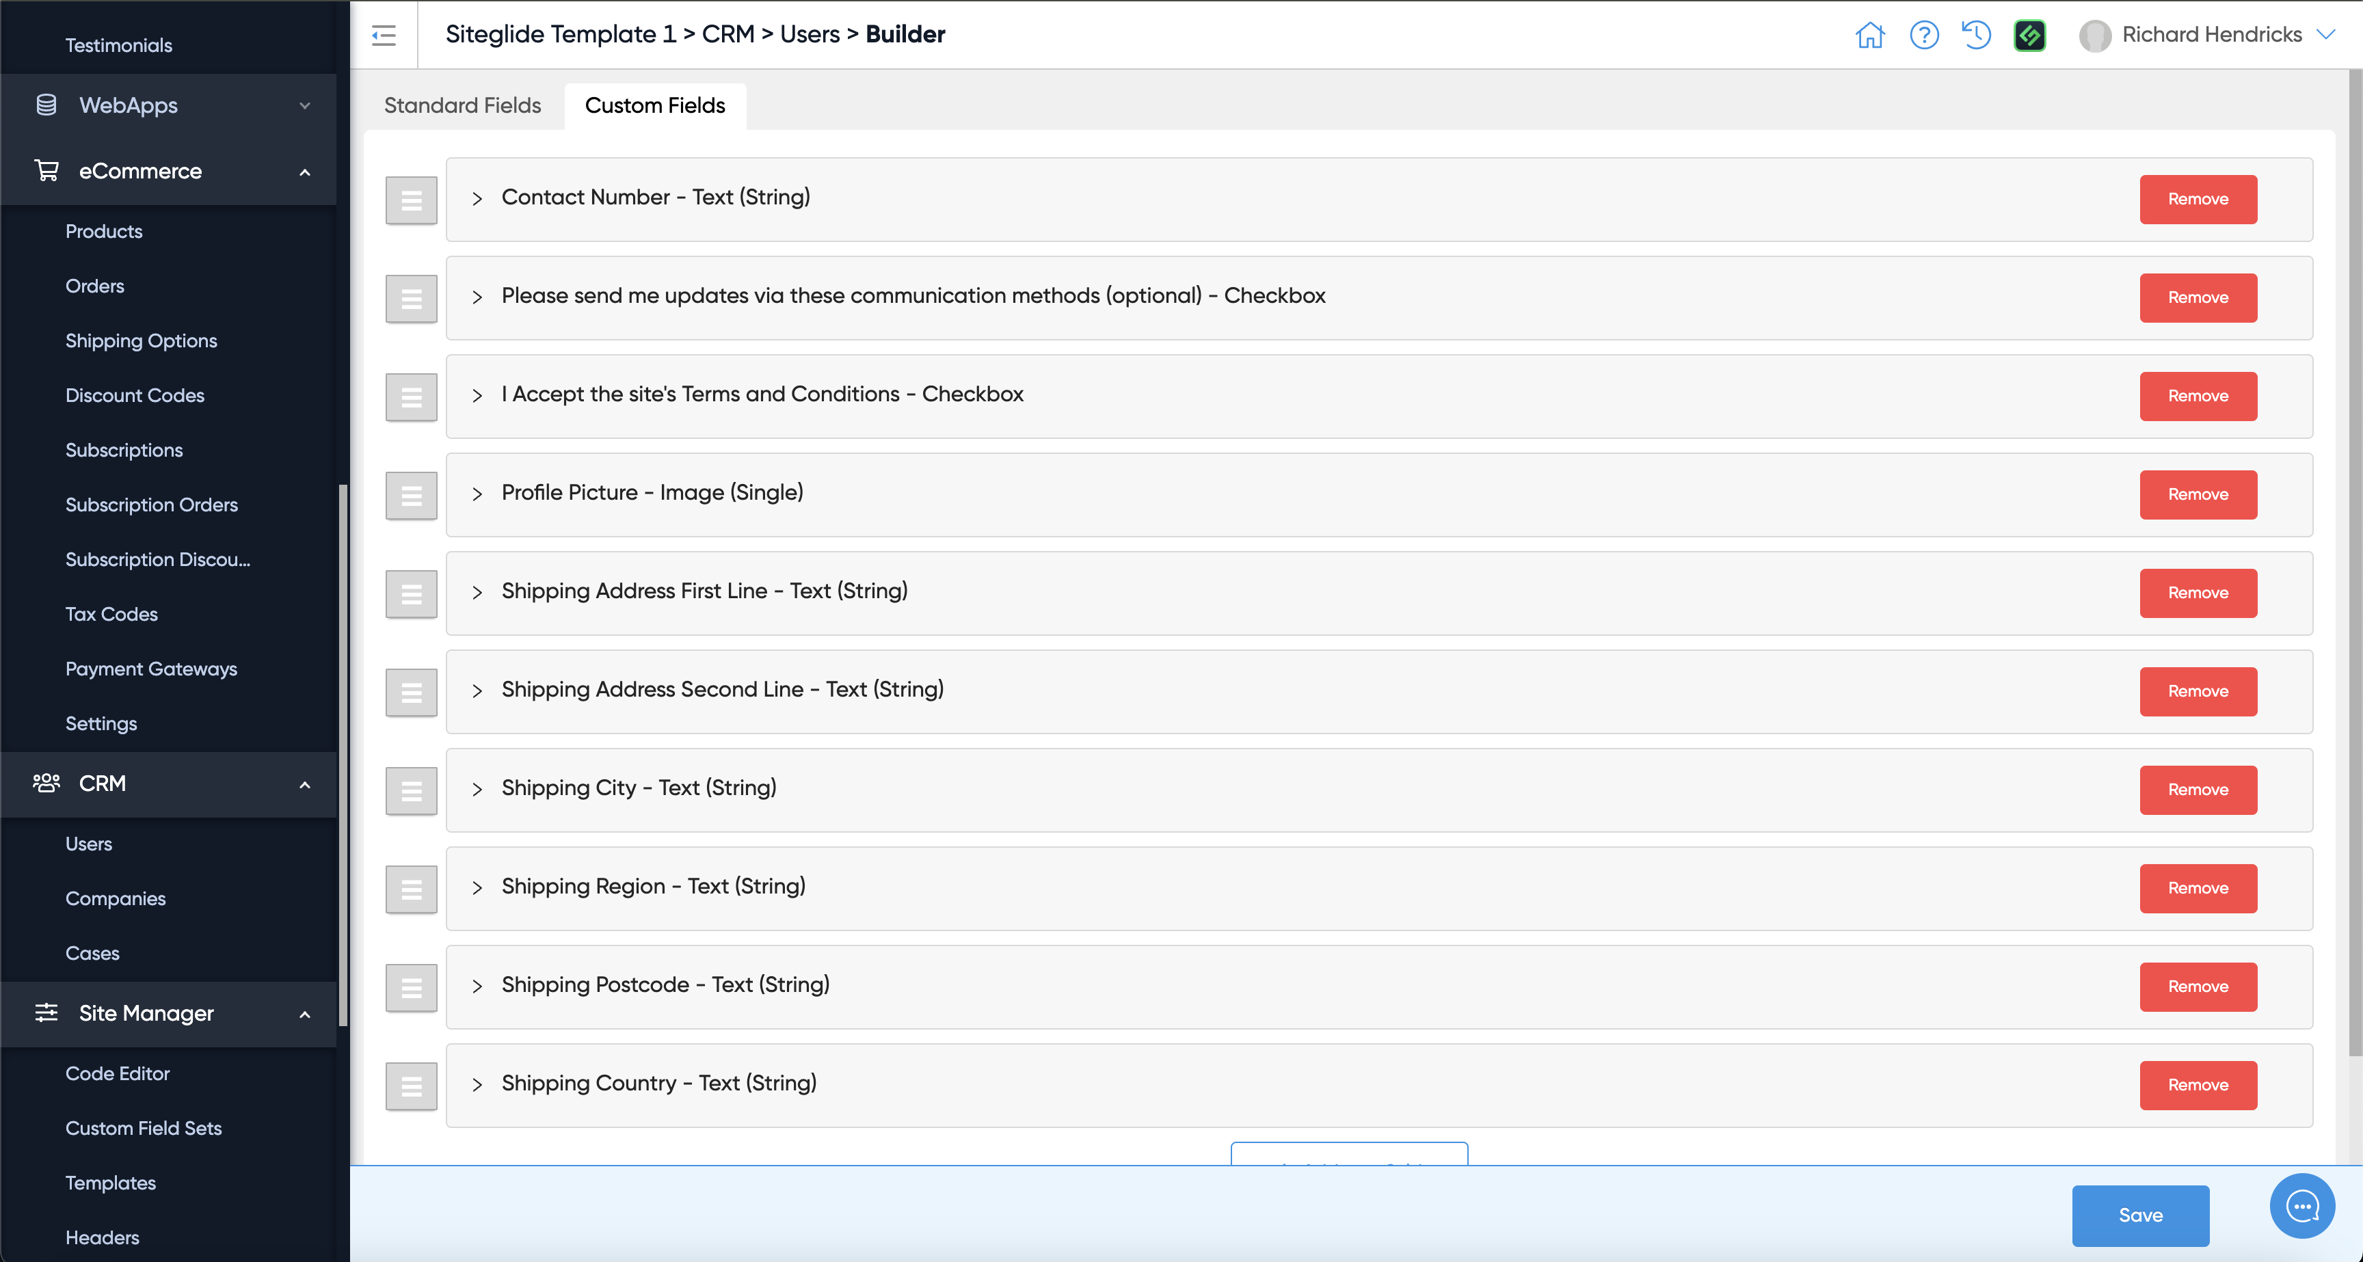This screenshot has width=2363, height=1262.
Task: Collapse sidebar using menu toggle icon
Action: tap(384, 35)
